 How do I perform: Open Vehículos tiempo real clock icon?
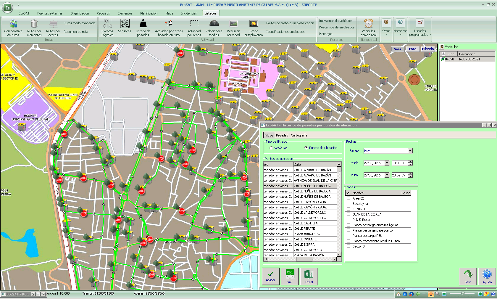(x=369, y=23)
